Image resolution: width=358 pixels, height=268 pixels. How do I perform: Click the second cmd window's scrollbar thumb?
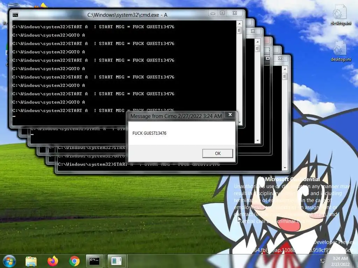point(258,49)
